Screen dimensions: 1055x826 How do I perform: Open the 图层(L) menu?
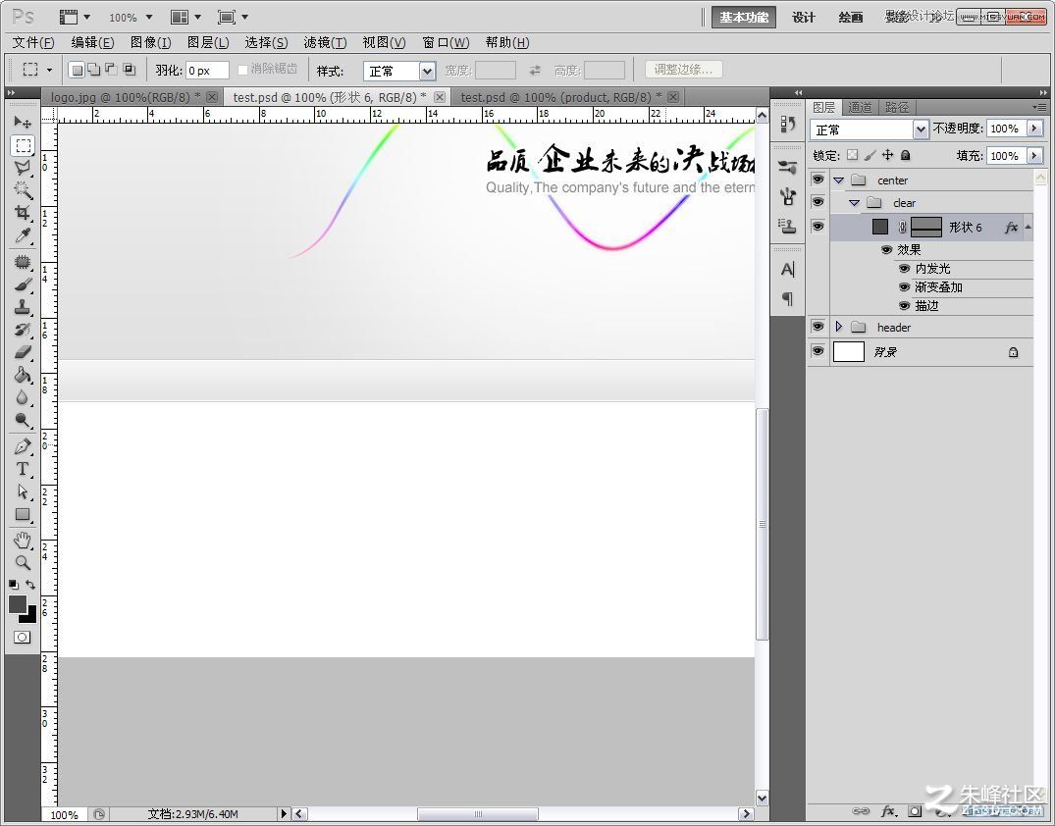208,42
